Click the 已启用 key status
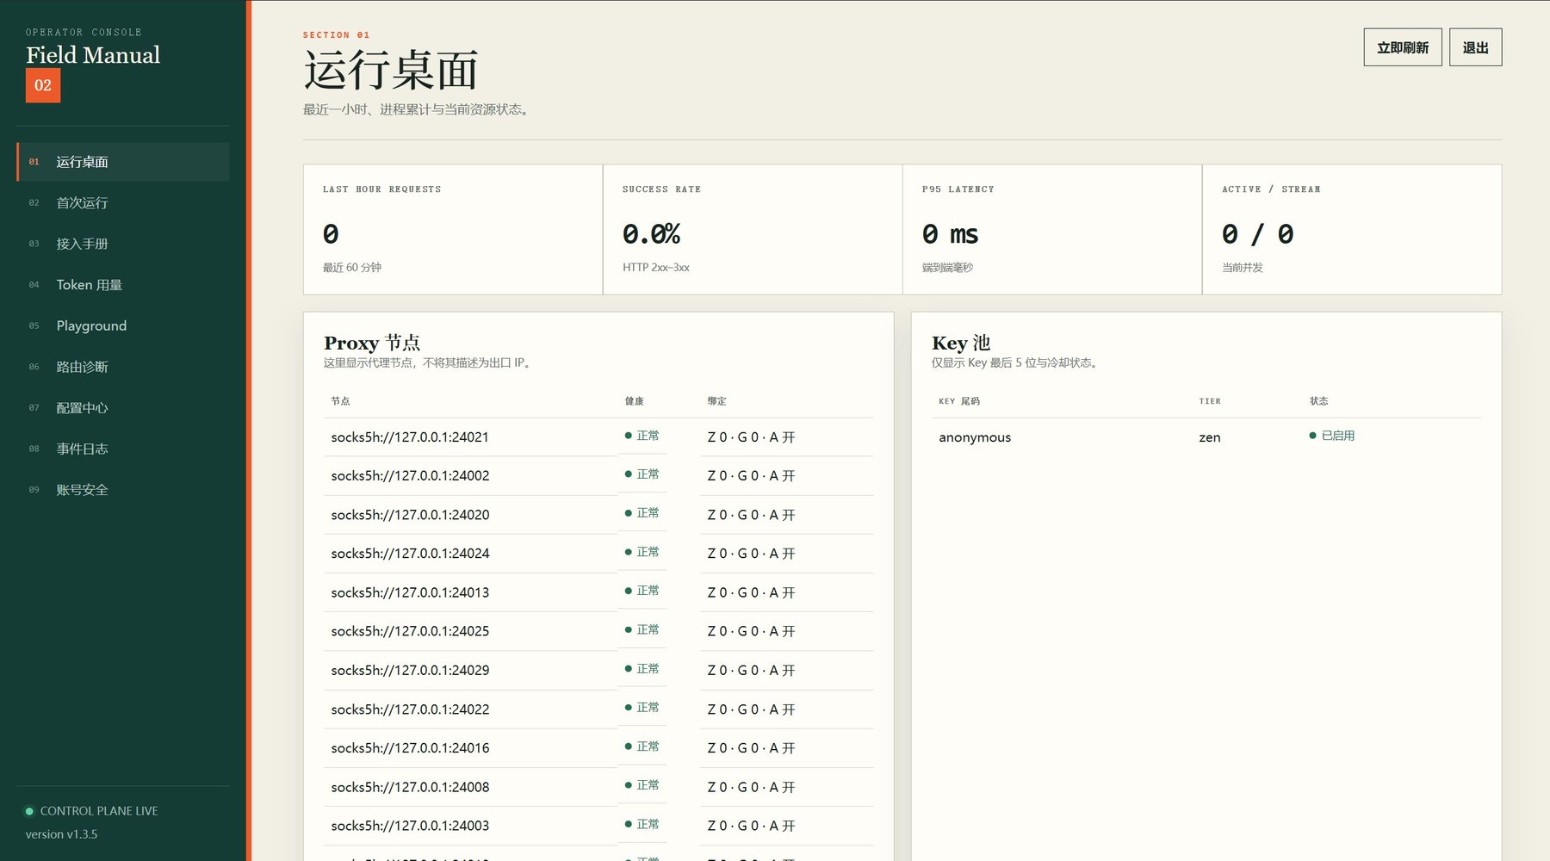The image size is (1550, 861). [x=1332, y=436]
